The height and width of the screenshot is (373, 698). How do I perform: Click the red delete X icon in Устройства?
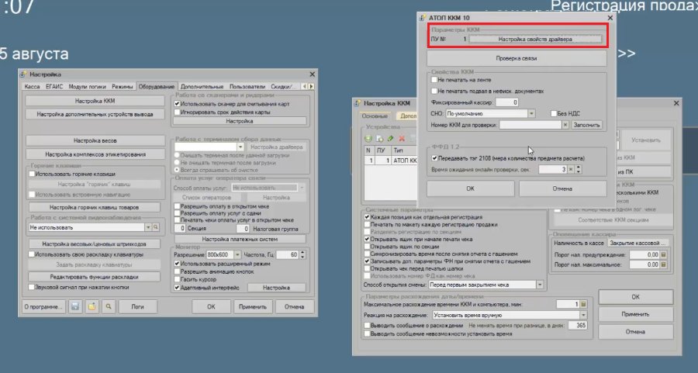[x=402, y=139]
